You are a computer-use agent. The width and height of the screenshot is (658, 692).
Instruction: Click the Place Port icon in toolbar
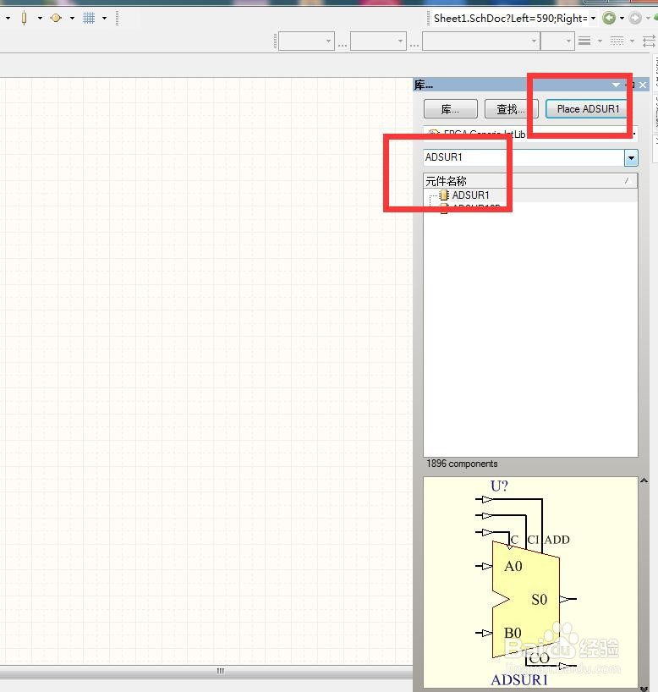click(x=56, y=18)
